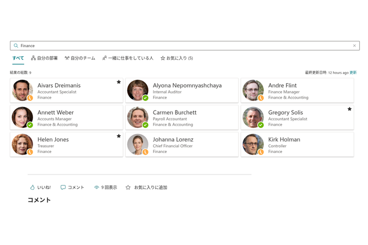Unfavorite Aivars Dreimanis star
Image resolution: width=368 pixels, height=245 pixels.
pos(119,82)
